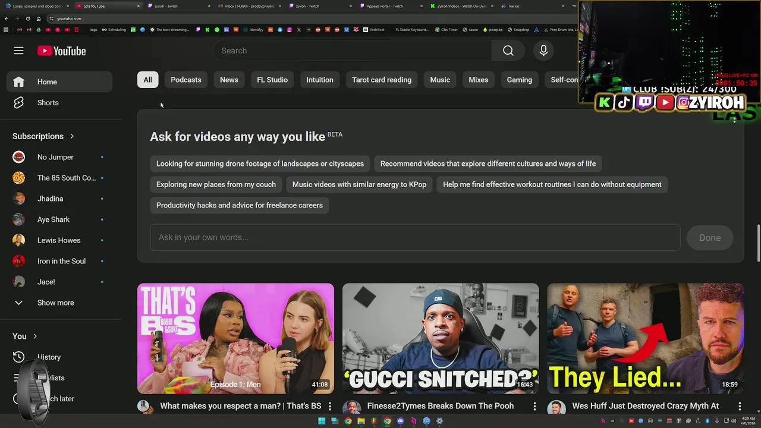Viewport: 761px width, 428px height.
Task: Expand the Subscriptions section chevron
Action: (72, 136)
